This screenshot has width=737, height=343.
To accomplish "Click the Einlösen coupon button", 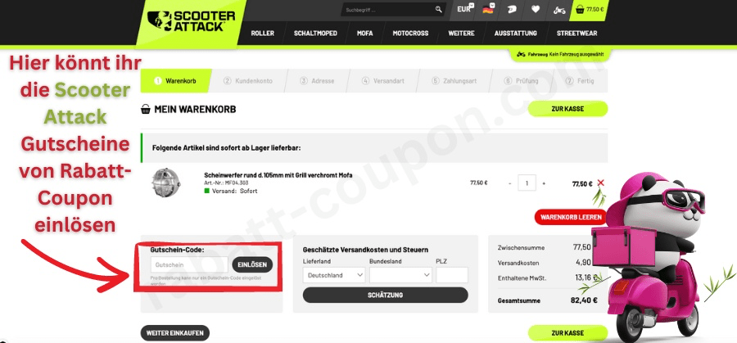I will point(252,264).
